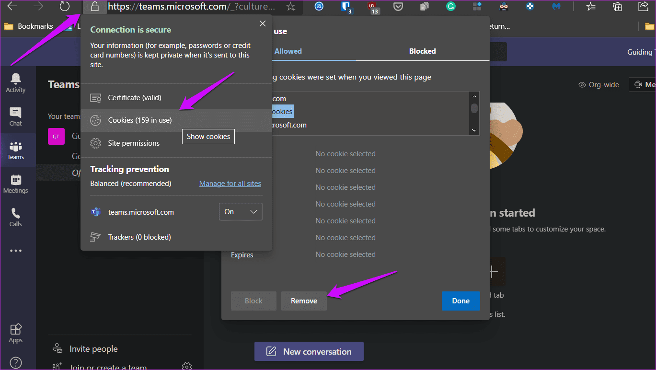Screen dimensions: 656x370
Task: Click the Share icon in toolbar
Action: [x=644, y=6]
